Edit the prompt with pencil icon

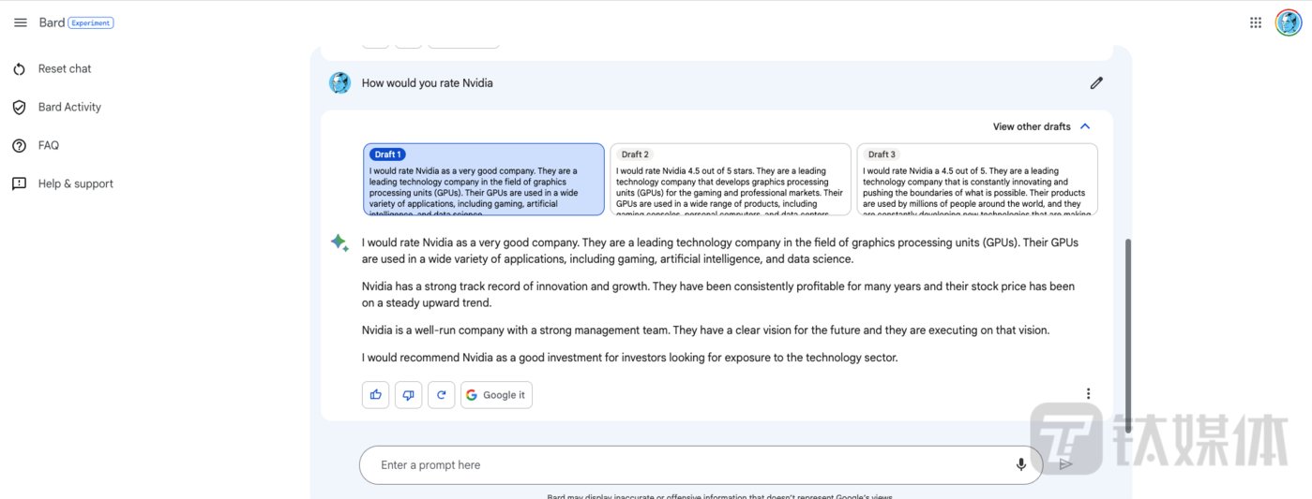pyautogui.click(x=1096, y=82)
